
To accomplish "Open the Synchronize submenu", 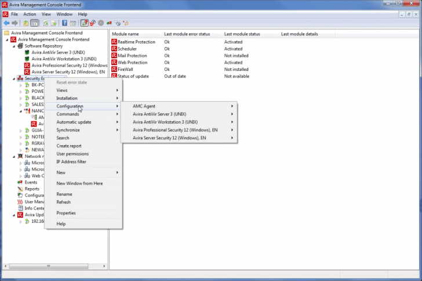I will (x=83, y=130).
